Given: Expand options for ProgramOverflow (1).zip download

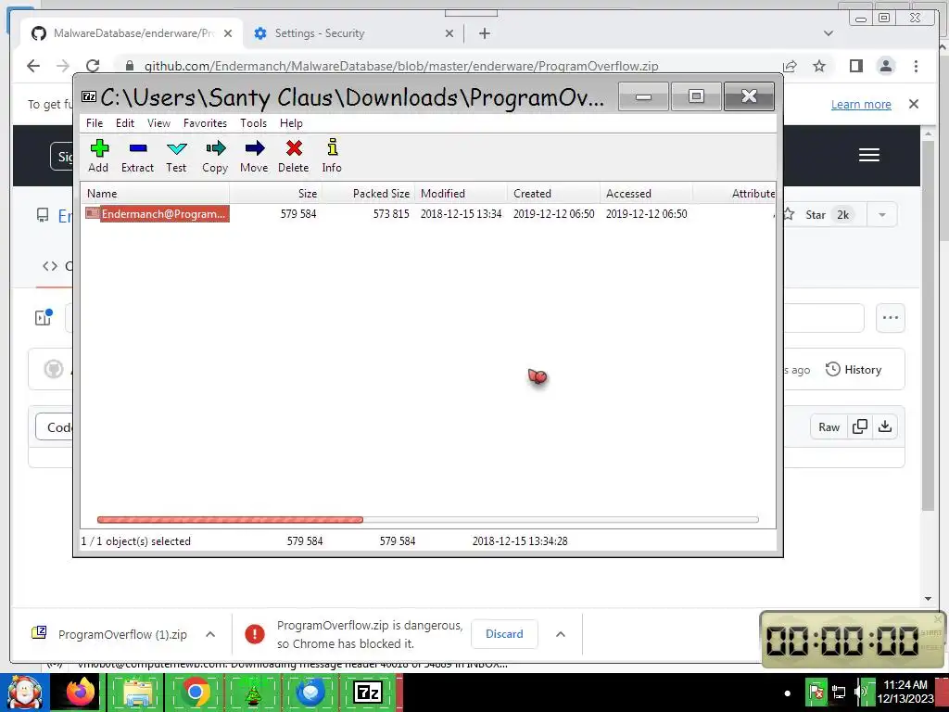Looking at the screenshot, I should coord(210,634).
